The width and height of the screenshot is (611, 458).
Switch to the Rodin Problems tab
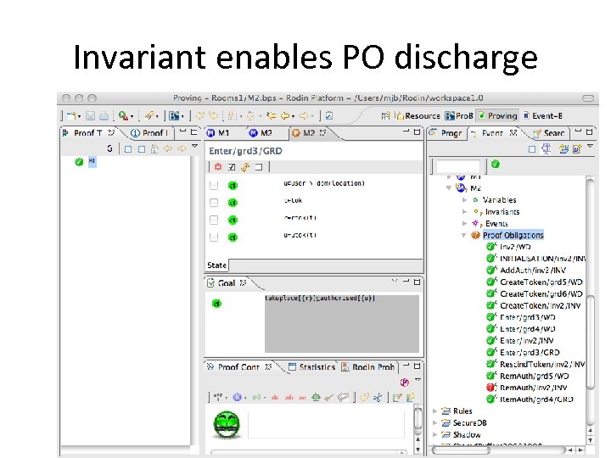[368, 367]
